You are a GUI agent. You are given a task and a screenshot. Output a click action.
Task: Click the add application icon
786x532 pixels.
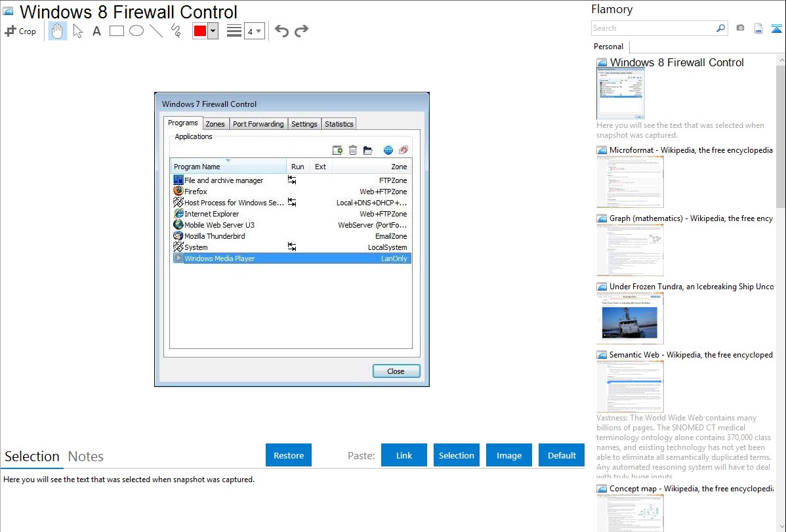[x=337, y=150]
